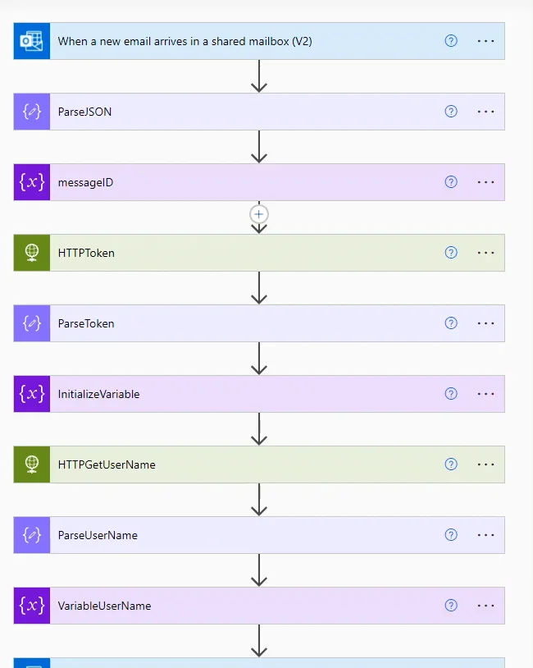Screen dimensions: 533x668
Task: Click the ParseJSON step's curly-brace icon
Action: 32,112
